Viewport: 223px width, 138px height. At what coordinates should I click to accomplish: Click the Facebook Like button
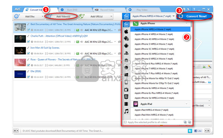[x=198, y=131]
